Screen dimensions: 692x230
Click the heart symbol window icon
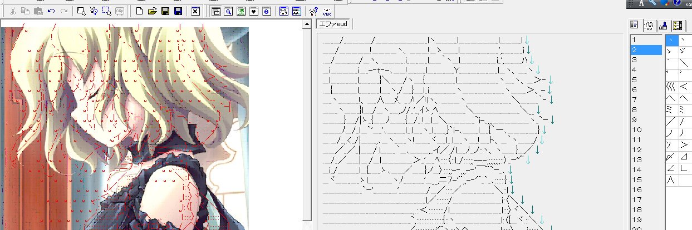254,11
